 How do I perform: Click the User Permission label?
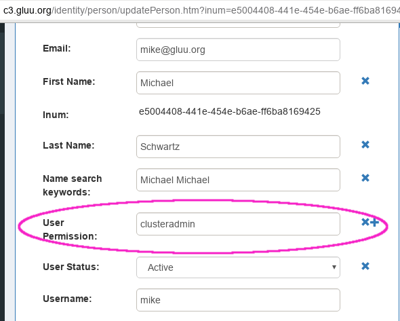[70, 229]
